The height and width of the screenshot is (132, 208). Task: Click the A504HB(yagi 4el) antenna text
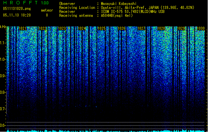point(117,16)
